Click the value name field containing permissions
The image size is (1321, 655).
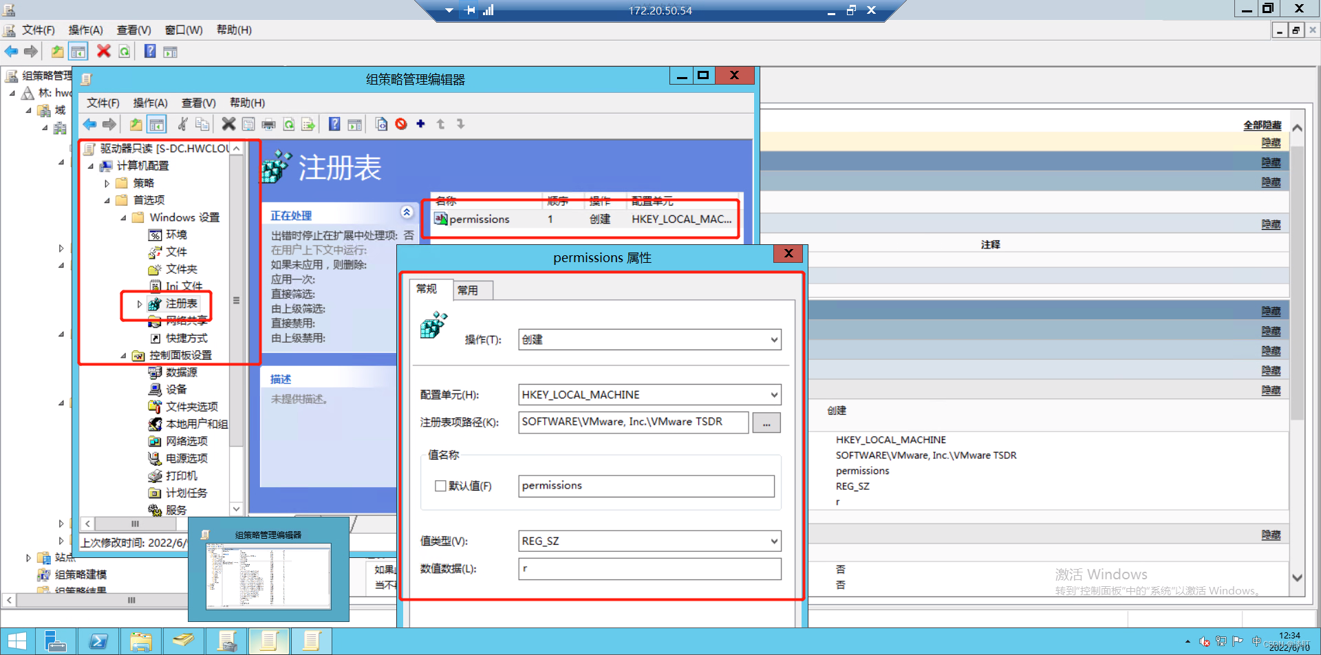coord(646,486)
